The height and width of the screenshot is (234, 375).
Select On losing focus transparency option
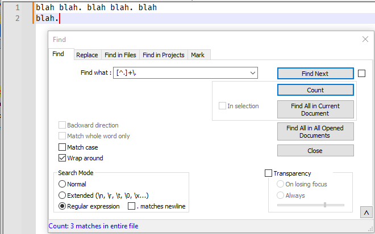tap(280, 184)
